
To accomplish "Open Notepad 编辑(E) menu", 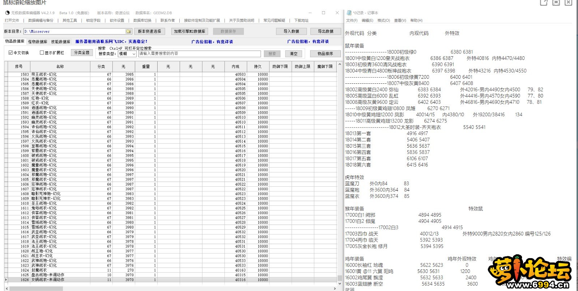I will (x=367, y=21).
